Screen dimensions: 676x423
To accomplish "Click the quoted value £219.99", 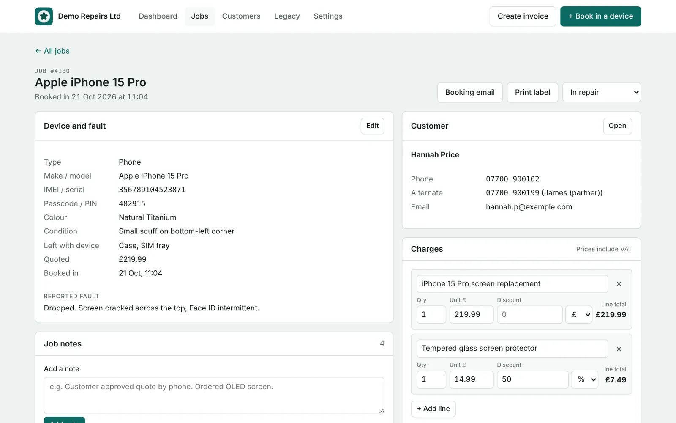I will coord(133,259).
